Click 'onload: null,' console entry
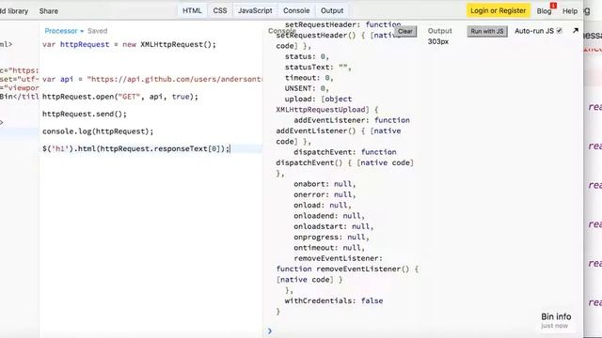This screenshot has height=338, width=602. [x=323, y=205]
